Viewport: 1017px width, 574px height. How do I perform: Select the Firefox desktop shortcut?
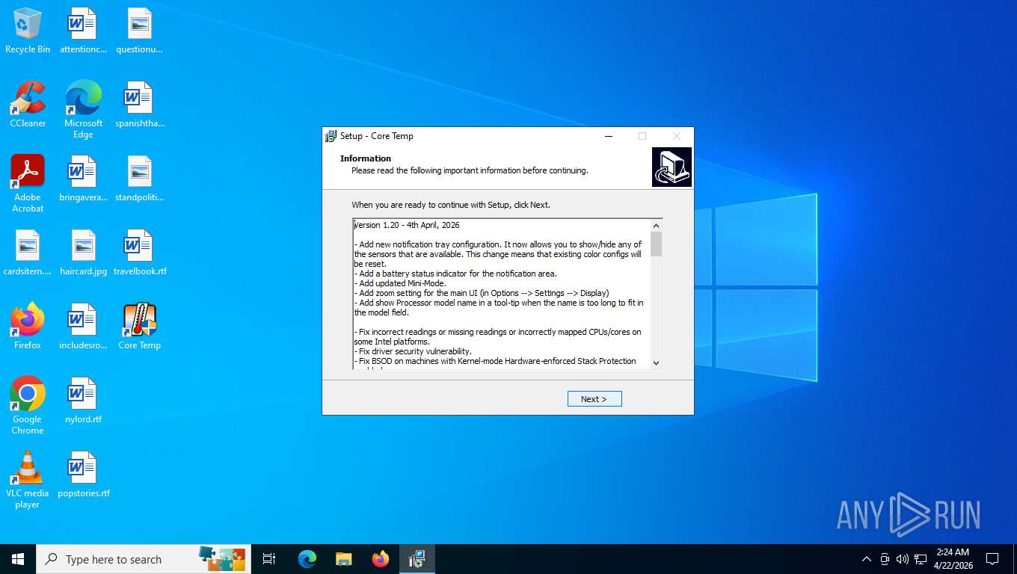coord(28,327)
